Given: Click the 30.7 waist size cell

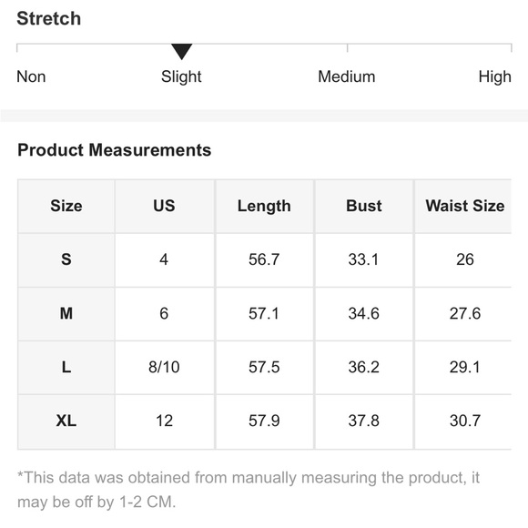Looking at the screenshot, I should (464, 421).
